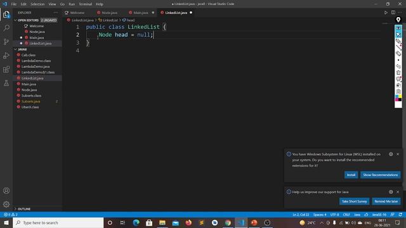
Task: Change language mode via Java status item
Action: 357,215
